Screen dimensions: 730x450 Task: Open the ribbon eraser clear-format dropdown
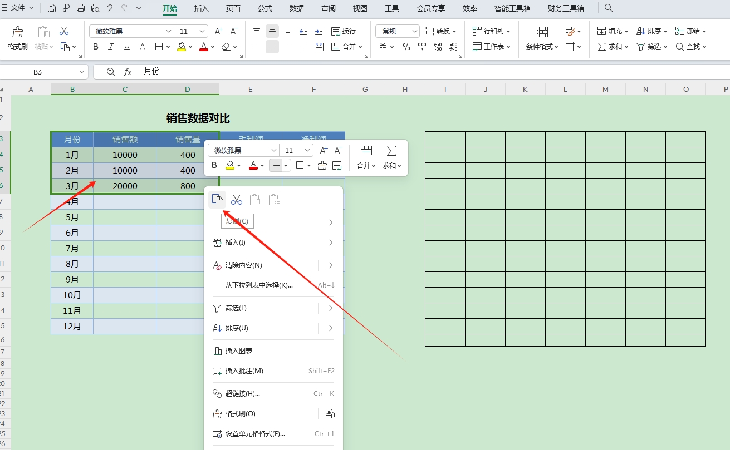click(x=235, y=47)
